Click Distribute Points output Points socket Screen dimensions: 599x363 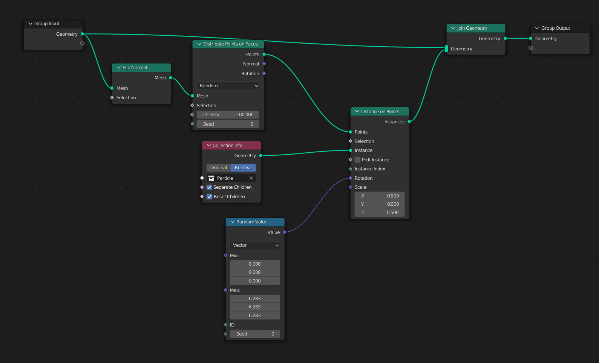(264, 54)
